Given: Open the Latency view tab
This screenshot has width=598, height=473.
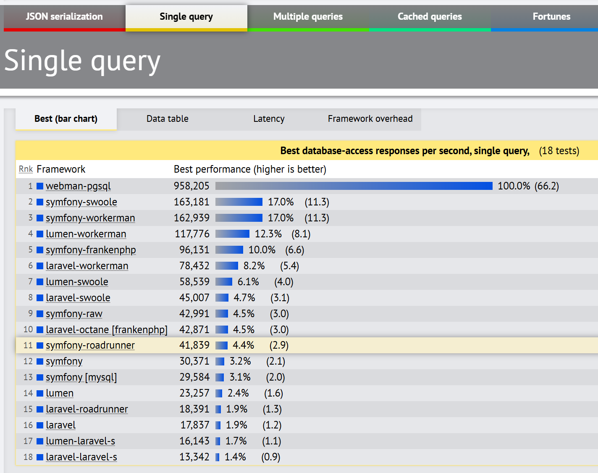Looking at the screenshot, I should tap(269, 119).
